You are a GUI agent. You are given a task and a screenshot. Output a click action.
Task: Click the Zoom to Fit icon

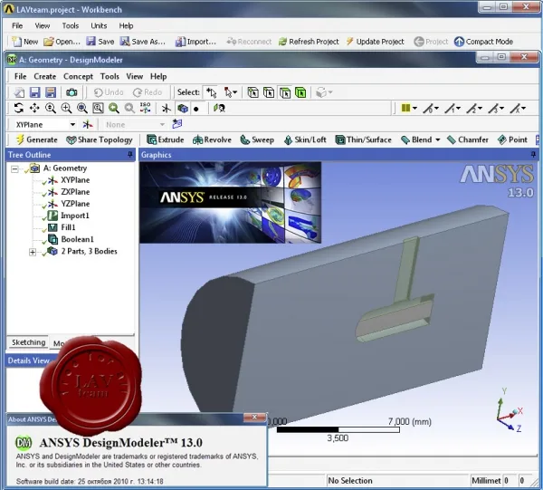coord(82,109)
